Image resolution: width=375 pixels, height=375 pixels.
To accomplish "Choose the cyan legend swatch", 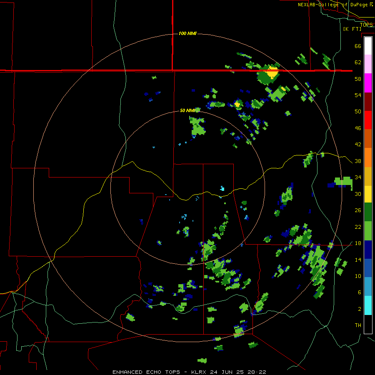I will [x=368, y=305].
